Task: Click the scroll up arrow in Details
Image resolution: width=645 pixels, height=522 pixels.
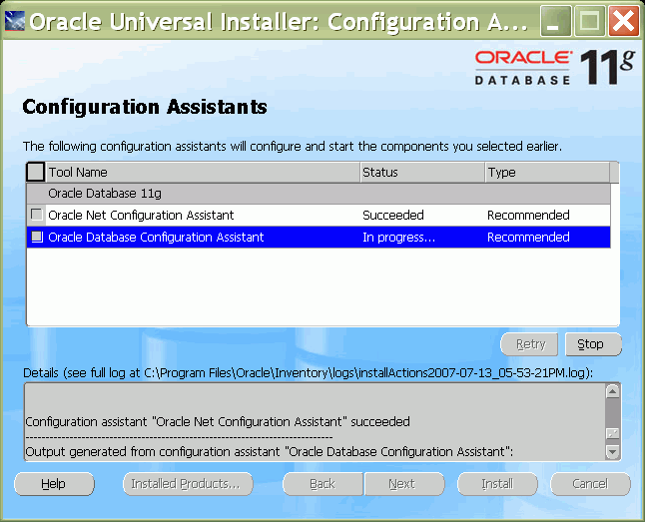Action: 612,391
